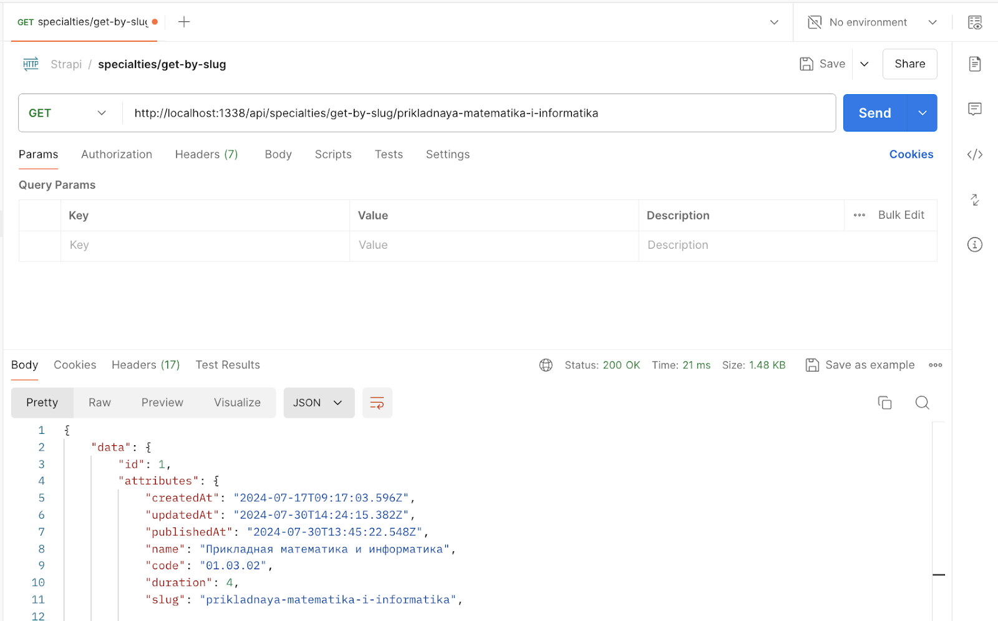Expand the Save options arrow
Screen dimensions: 998x621
(865, 64)
